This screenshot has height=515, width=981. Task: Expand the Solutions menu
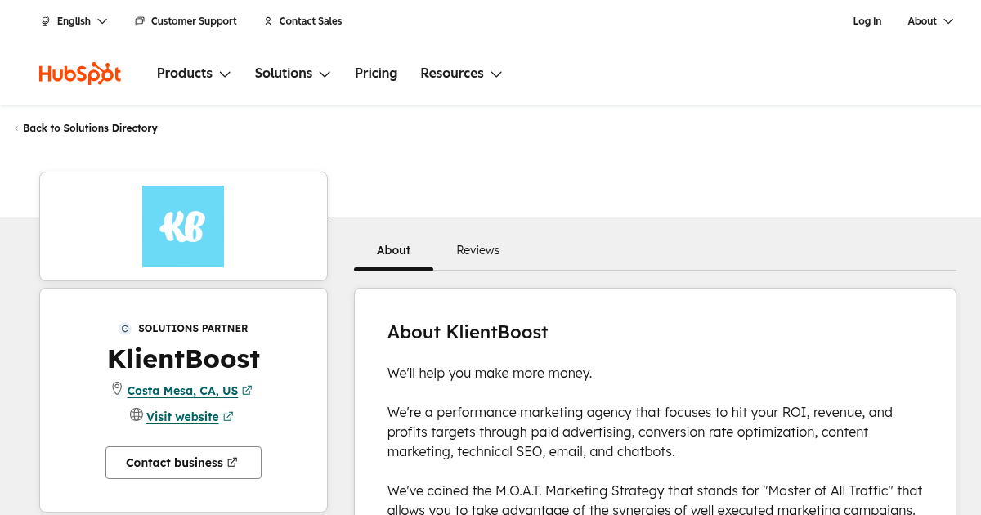click(x=293, y=74)
